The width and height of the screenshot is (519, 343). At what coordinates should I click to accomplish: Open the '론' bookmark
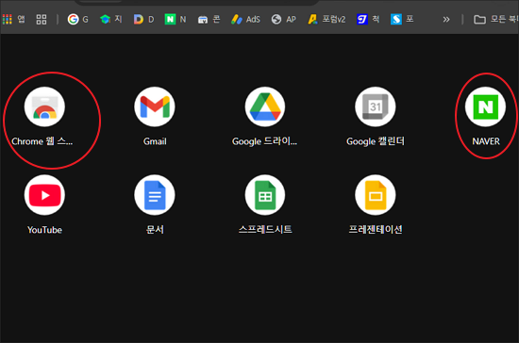click(x=209, y=19)
